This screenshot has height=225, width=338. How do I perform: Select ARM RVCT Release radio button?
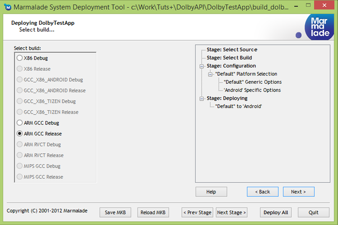(20, 155)
